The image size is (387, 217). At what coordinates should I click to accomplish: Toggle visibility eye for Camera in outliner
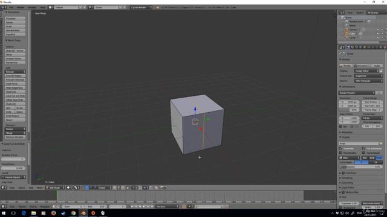(x=378, y=30)
